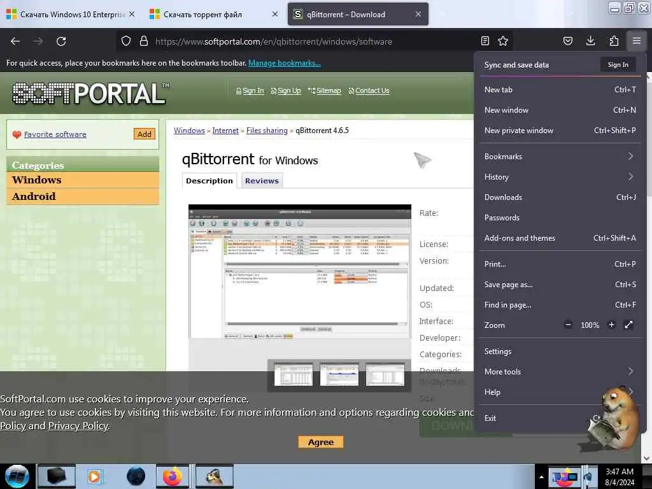This screenshot has height=489, width=652.
Task: Close the hamburger application menu button
Action: [637, 41]
